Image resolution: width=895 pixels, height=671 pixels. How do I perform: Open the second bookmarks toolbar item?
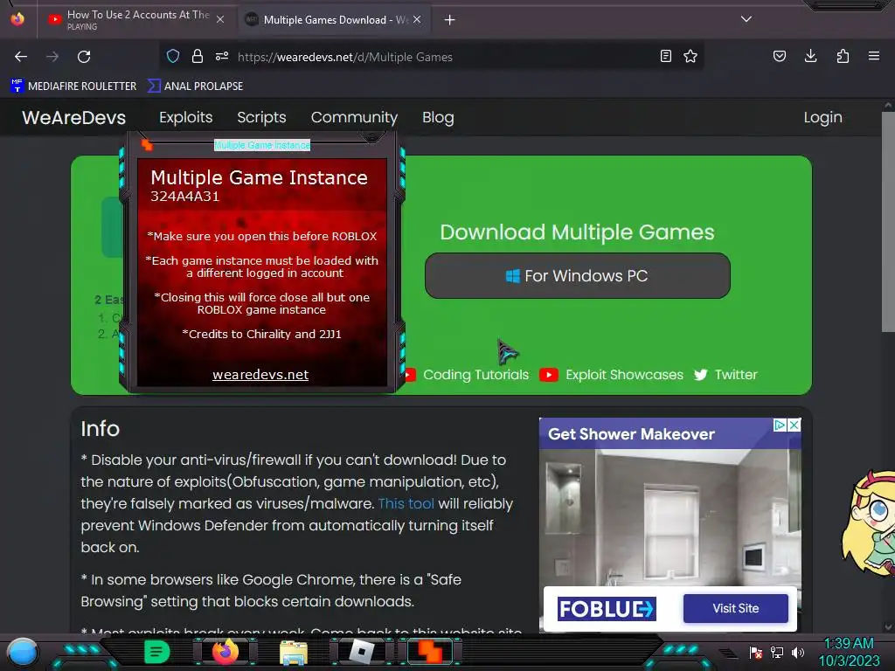tap(195, 86)
